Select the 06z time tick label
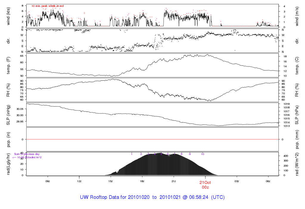The width and height of the screenshot is (305, 209). (x=268, y=181)
